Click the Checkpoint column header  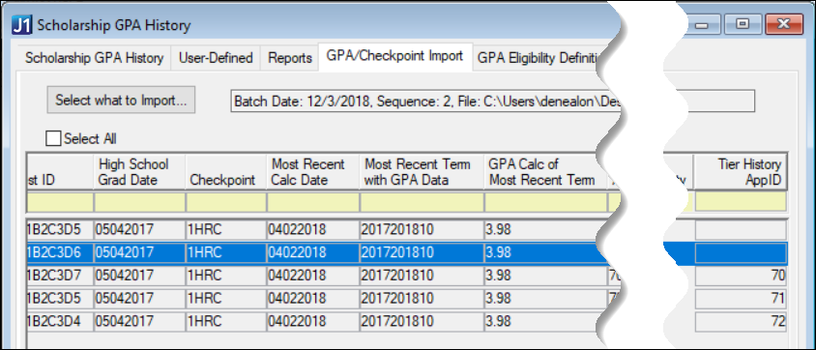[x=226, y=172]
